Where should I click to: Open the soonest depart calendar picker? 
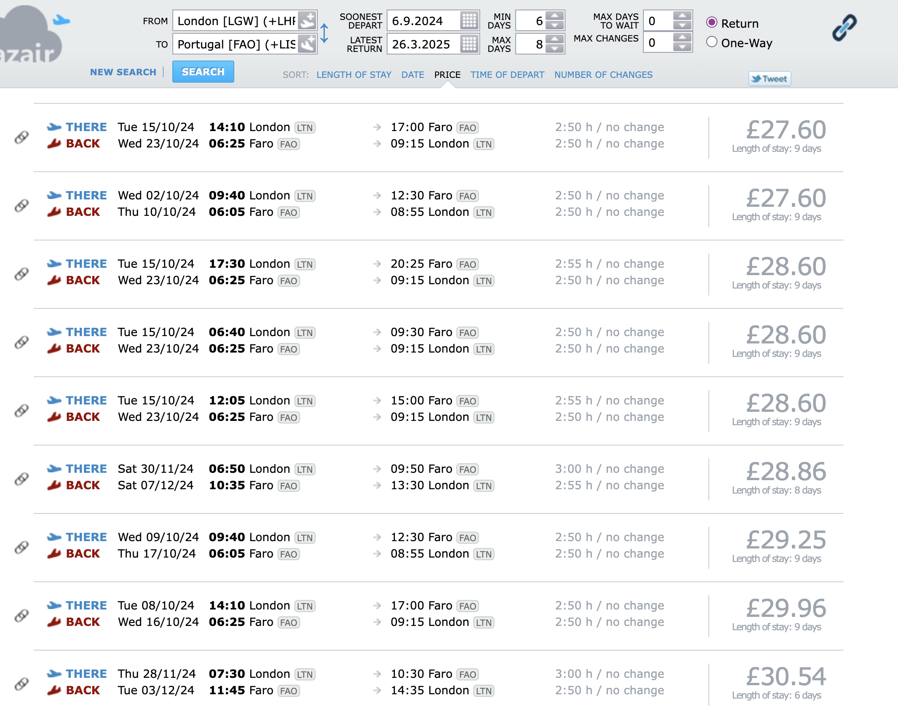(469, 21)
